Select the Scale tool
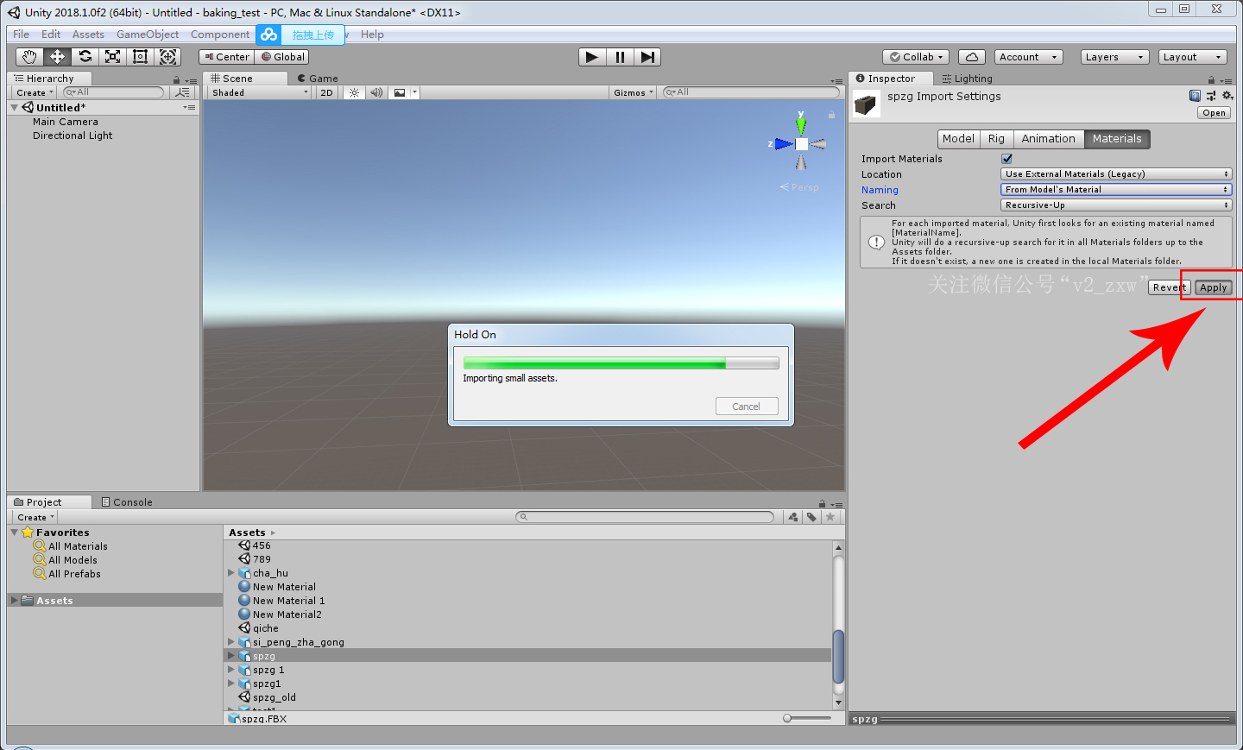Image resolution: width=1243 pixels, height=750 pixels. pos(112,57)
